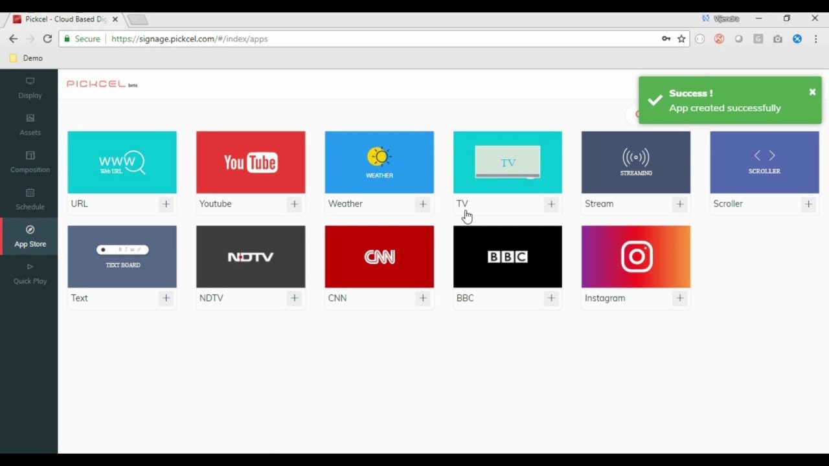Add the Youtube app with its plus button
This screenshot has width=829, height=466.
pos(294,204)
